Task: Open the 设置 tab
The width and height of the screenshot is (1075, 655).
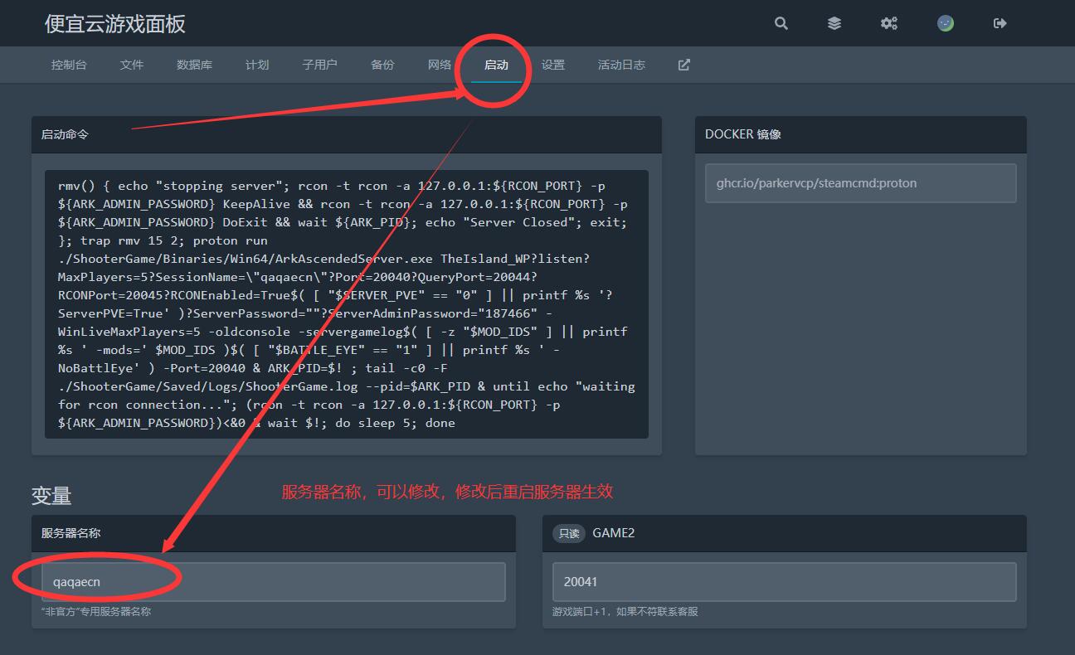Action: (x=553, y=65)
